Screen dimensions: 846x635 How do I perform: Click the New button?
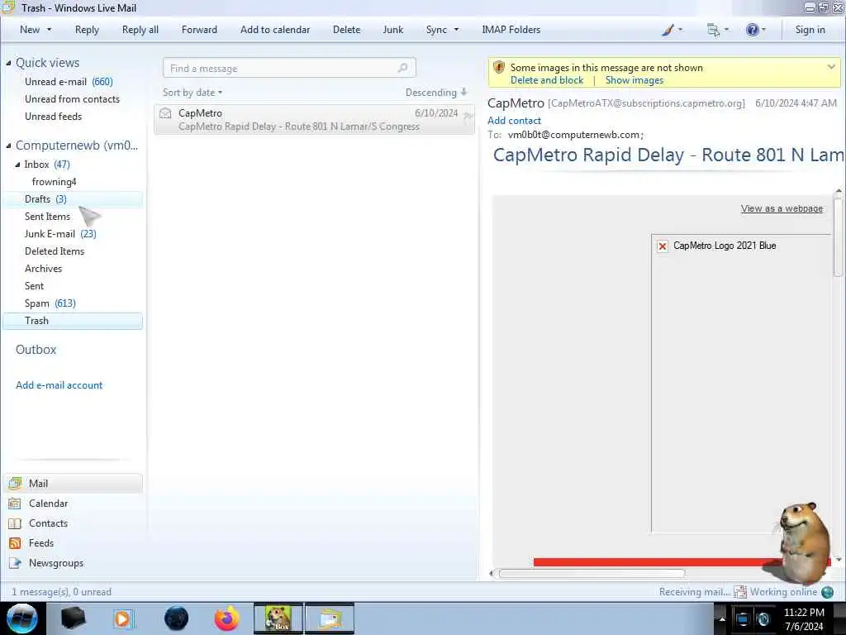[30, 30]
